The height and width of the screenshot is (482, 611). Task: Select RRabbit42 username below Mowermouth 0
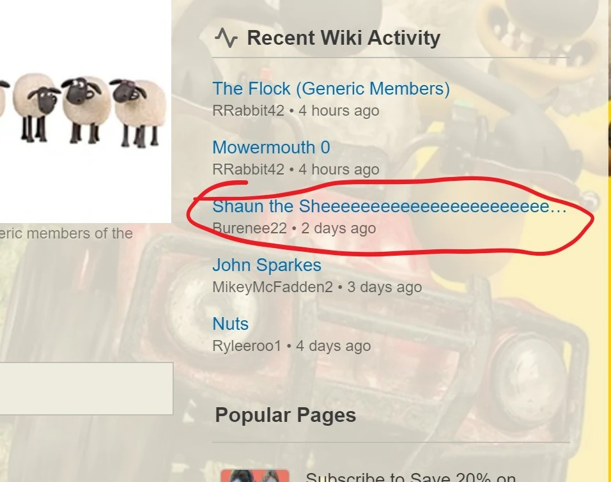(248, 169)
